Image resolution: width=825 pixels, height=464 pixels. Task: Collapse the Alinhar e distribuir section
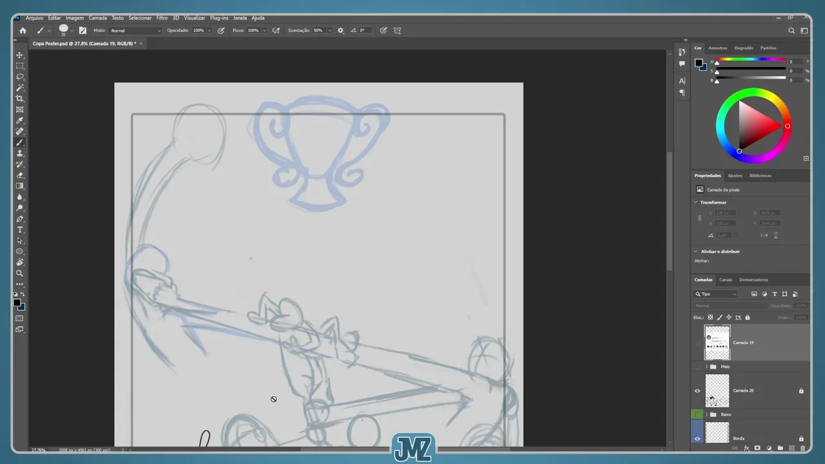(696, 251)
